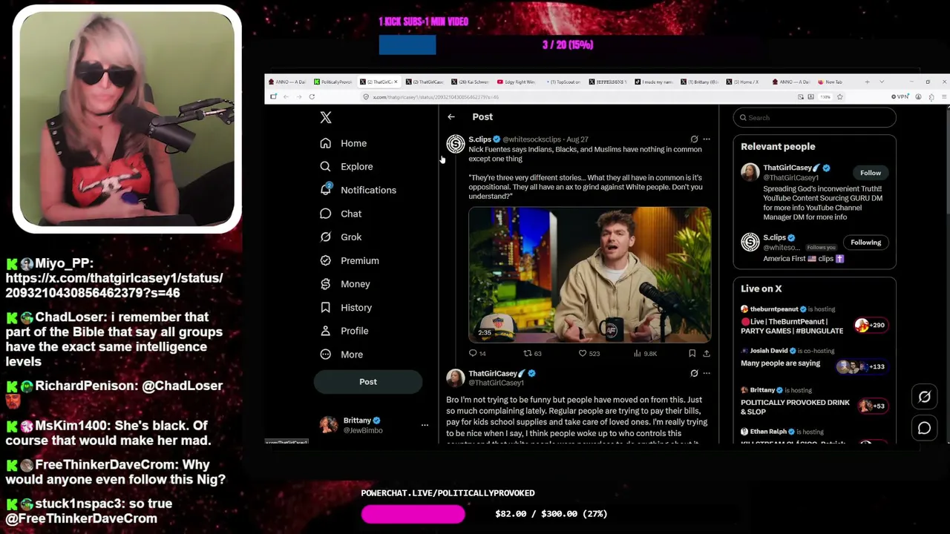The image size is (950, 534).
Task: Open the ThatGirlCasey profile in Relevant people
Action: [791, 168]
